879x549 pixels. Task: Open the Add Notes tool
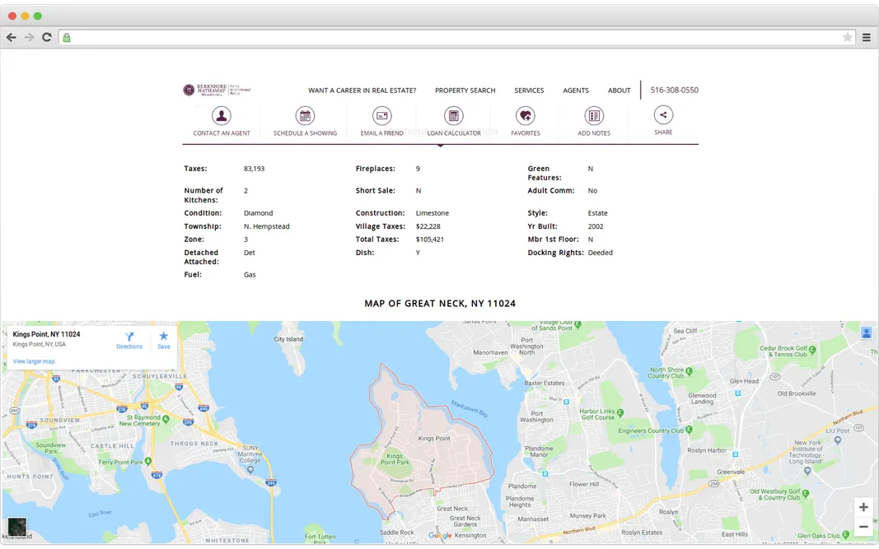[594, 115]
